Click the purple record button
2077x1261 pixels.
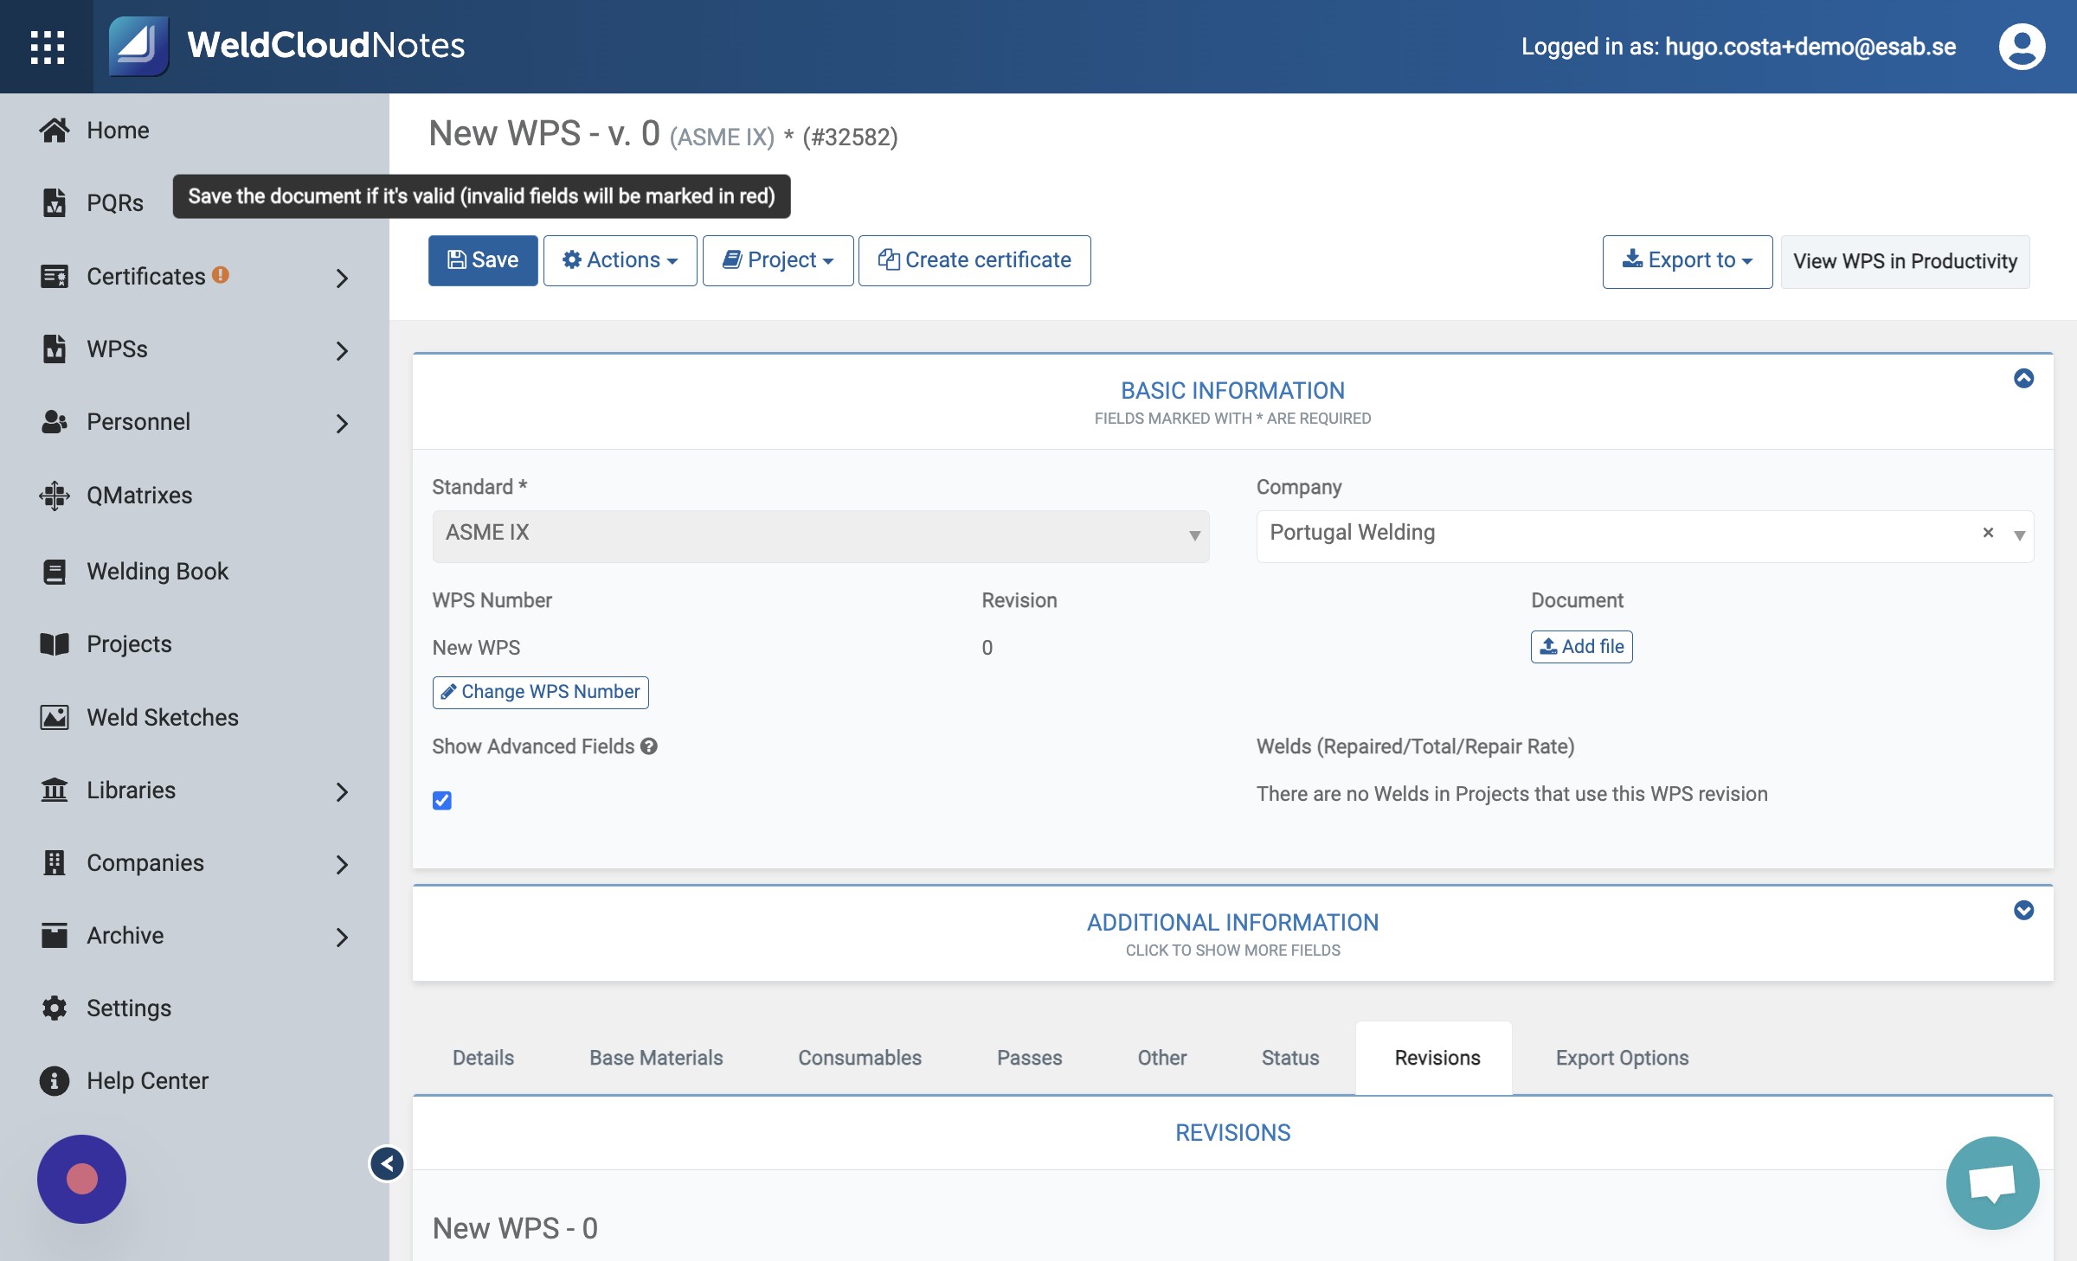81,1179
